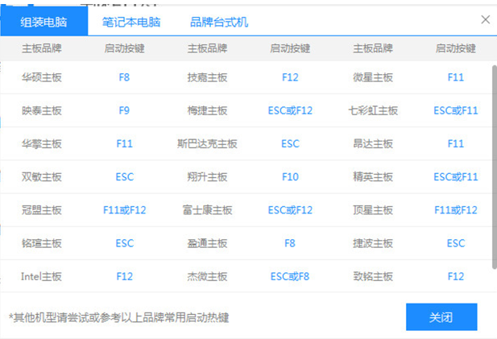
Task: Select the 捷波主板 cell
Action: pyautogui.click(x=373, y=243)
